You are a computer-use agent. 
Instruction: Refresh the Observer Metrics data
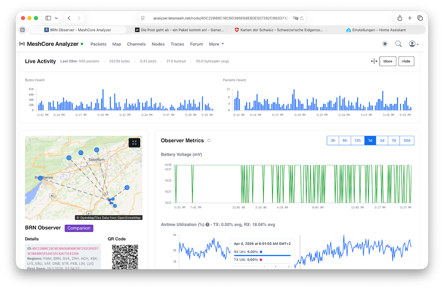tap(209, 141)
